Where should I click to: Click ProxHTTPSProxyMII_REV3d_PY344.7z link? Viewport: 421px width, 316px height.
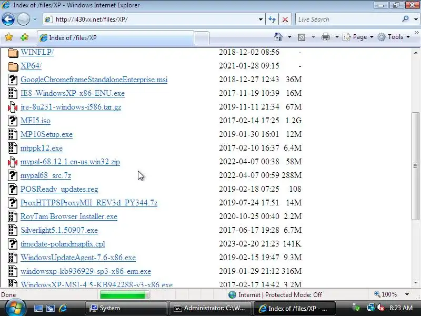tap(89, 203)
